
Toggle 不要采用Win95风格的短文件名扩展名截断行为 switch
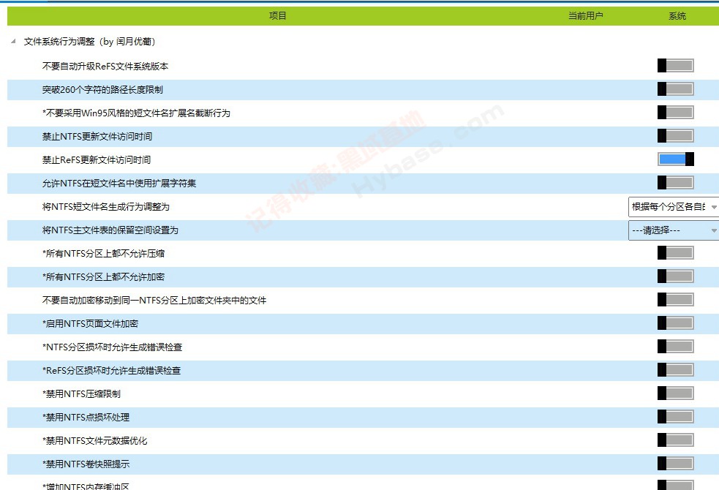[675, 113]
